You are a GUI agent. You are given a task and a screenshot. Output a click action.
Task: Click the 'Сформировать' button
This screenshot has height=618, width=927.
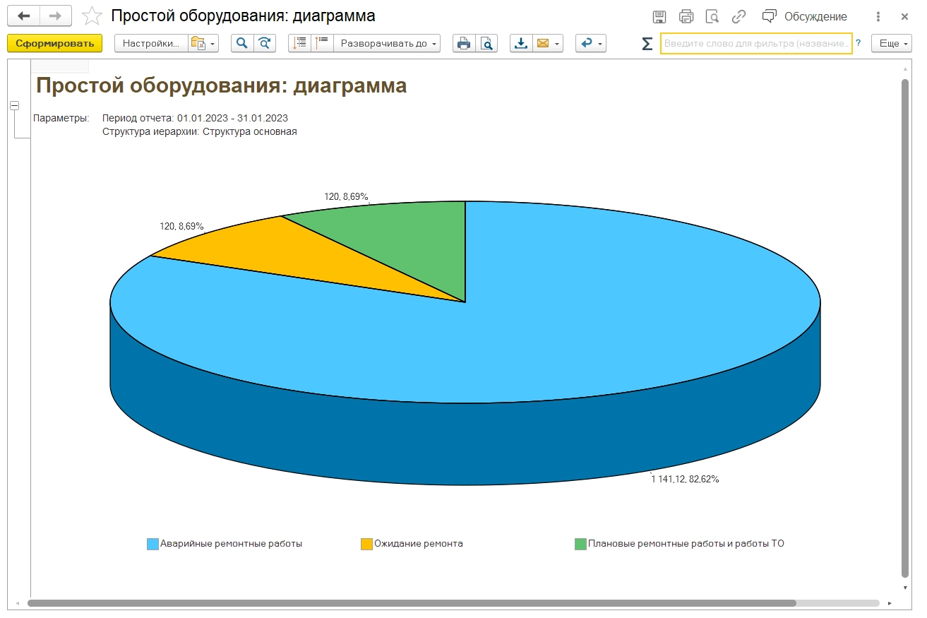point(54,44)
